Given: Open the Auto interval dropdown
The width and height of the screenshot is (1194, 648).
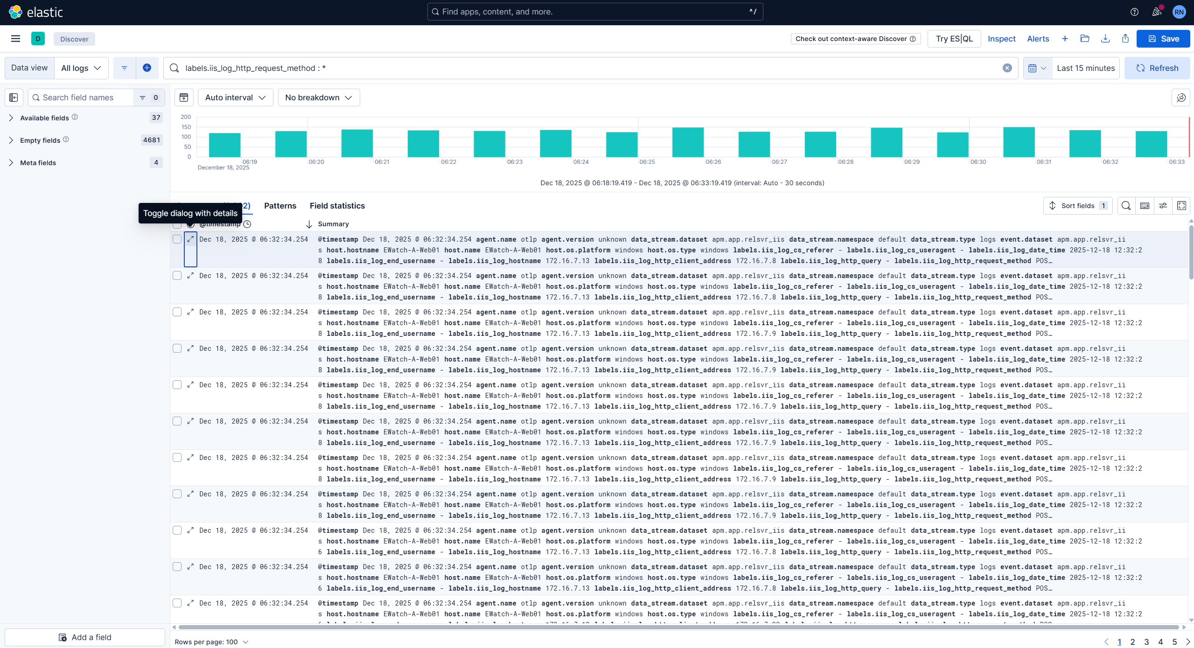Looking at the screenshot, I should (235, 98).
